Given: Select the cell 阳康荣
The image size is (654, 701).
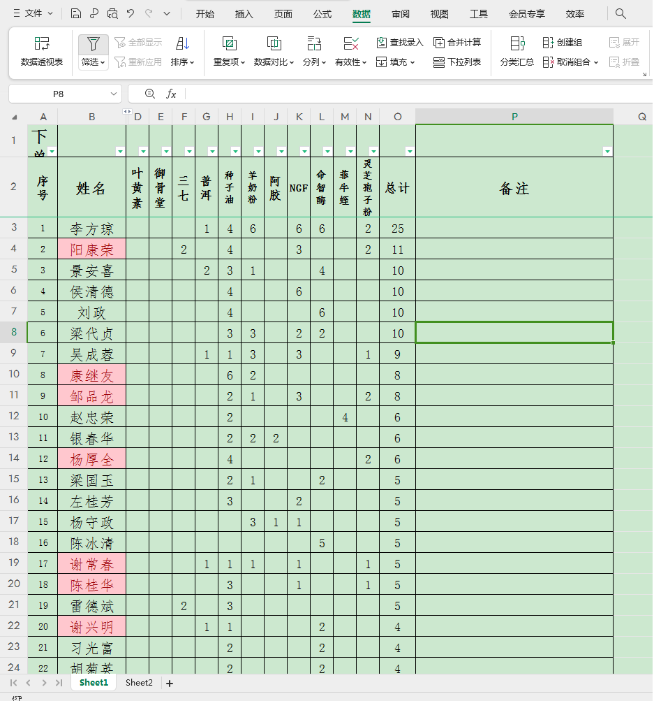Looking at the screenshot, I should click(92, 250).
